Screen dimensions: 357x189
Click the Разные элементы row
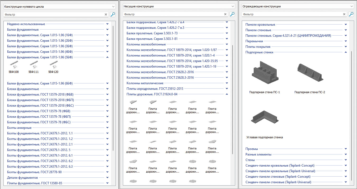[296, 154]
